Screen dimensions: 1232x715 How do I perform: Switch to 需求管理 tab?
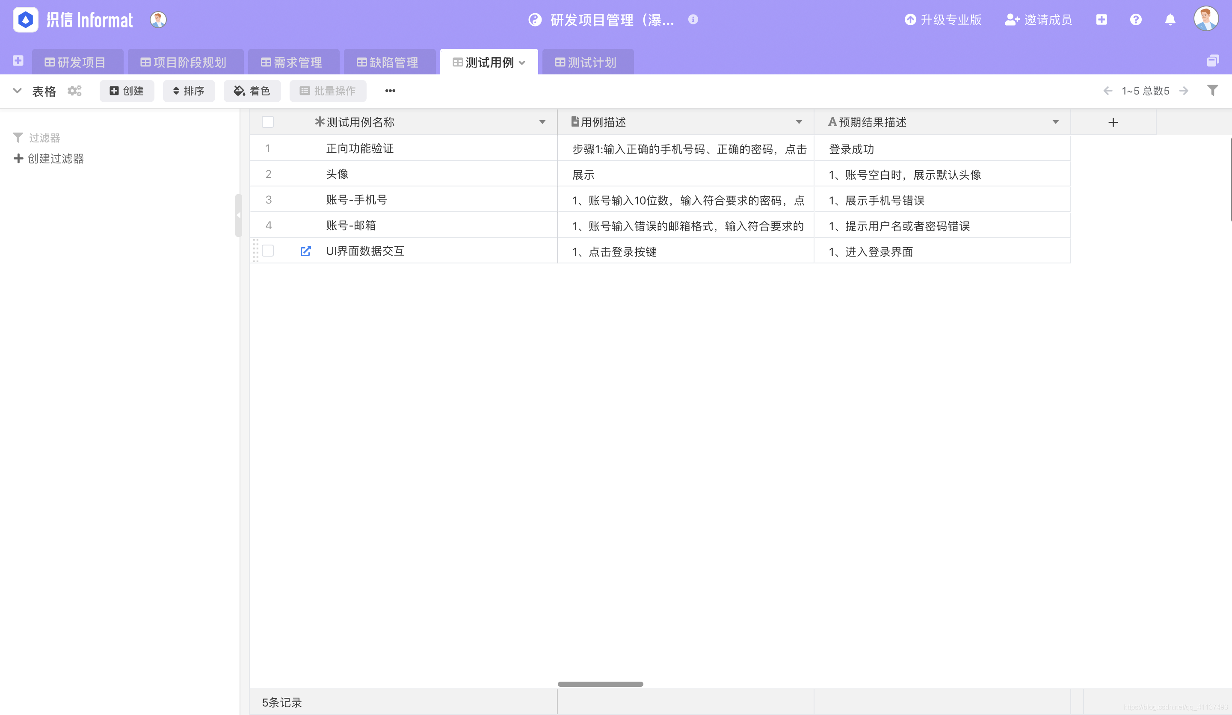coord(293,62)
